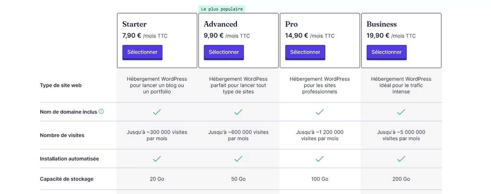This screenshot has width=491, height=194.
Task: Click Business's automated installation checkmark
Action: tap(401, 159)
